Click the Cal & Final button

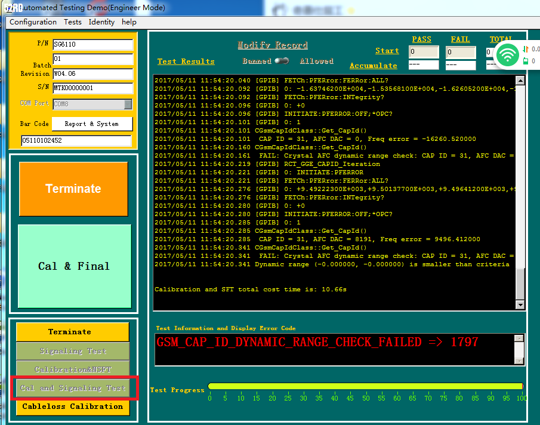75,266
